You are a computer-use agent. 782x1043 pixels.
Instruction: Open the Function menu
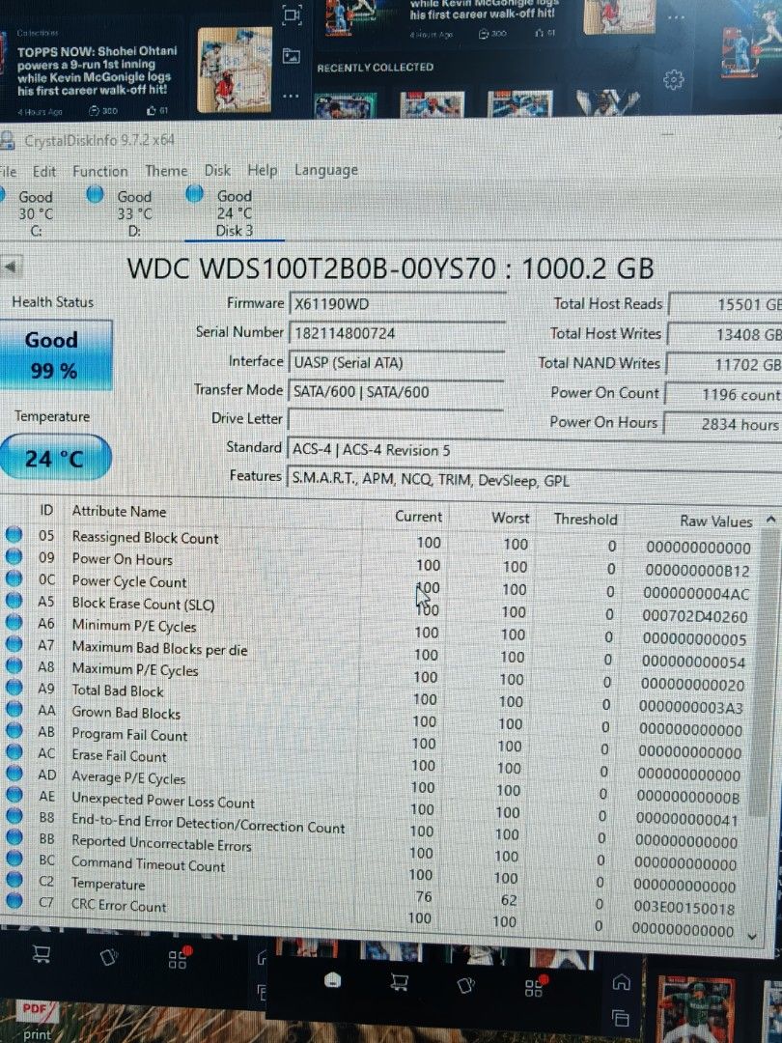pyautogui.click(x=100, y=172)
